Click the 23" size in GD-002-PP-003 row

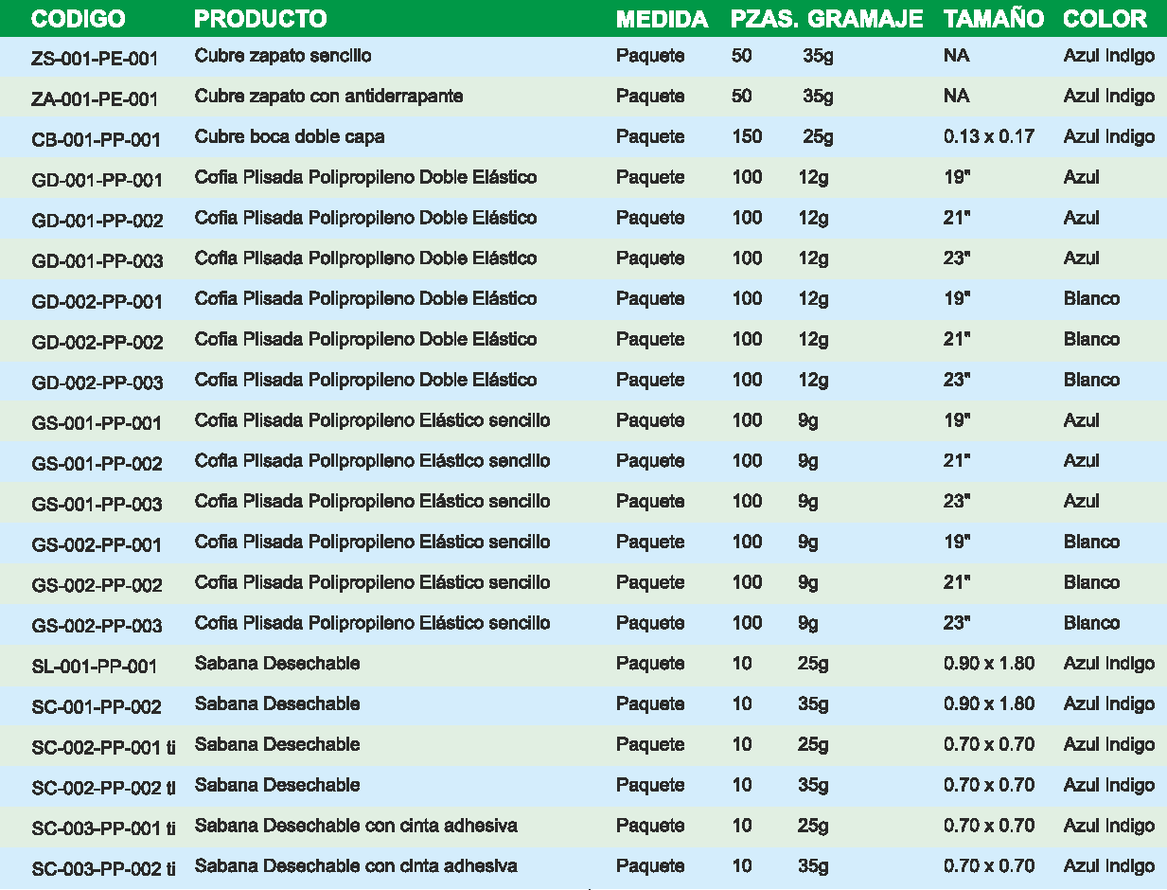click(957, 381)
